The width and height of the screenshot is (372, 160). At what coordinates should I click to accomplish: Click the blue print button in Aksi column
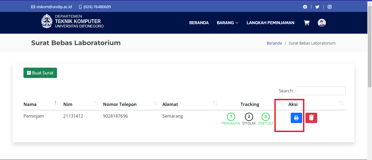click(296, 118)
